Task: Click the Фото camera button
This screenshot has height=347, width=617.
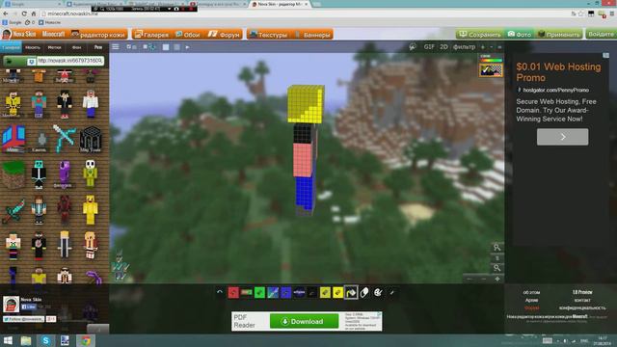Action: point(520,35)
